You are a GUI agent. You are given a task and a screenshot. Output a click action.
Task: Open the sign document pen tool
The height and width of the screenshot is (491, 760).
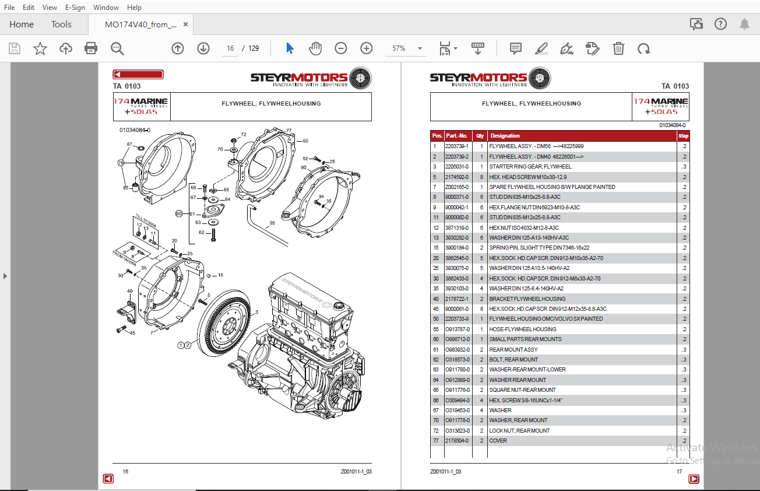(x=567, y=48)
